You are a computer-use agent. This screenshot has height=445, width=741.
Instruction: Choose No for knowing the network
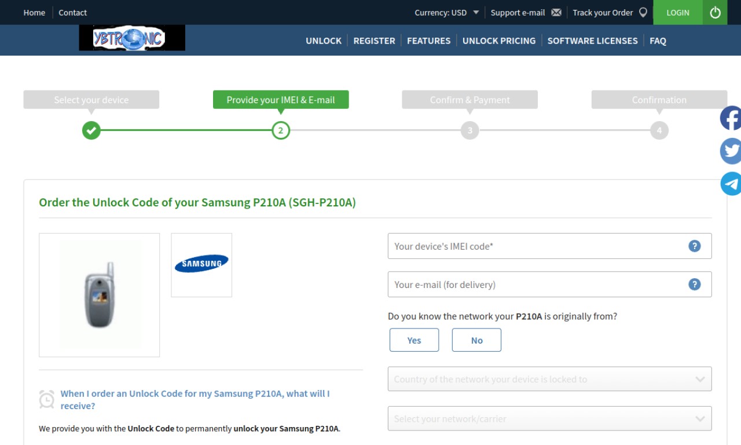click(476, 340)
